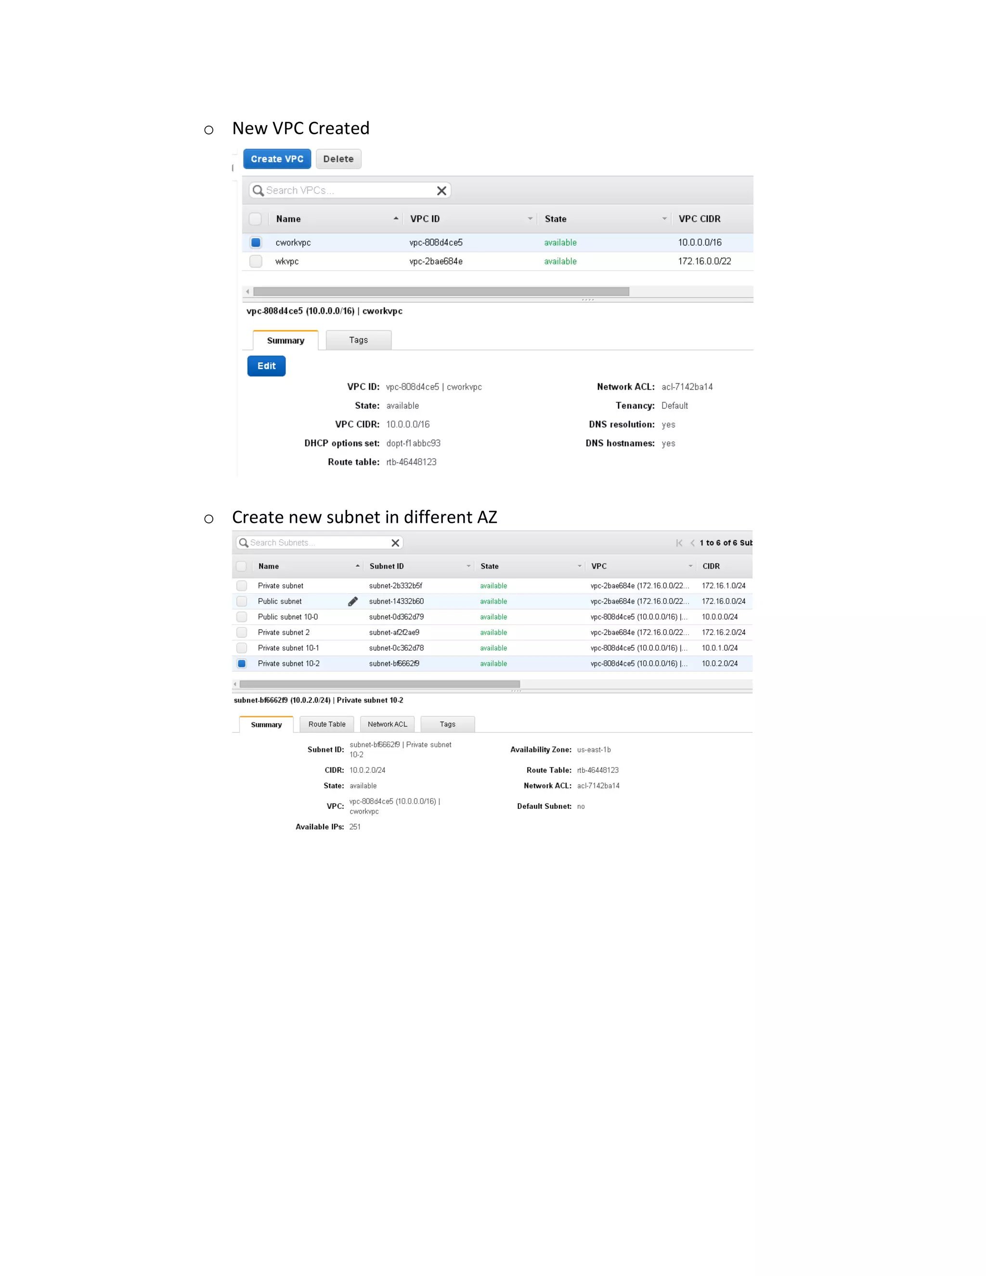This screenshot has height=1276, width=986.
Task: Check the wkvpc row checkbox
Action: tap(255, 261)
